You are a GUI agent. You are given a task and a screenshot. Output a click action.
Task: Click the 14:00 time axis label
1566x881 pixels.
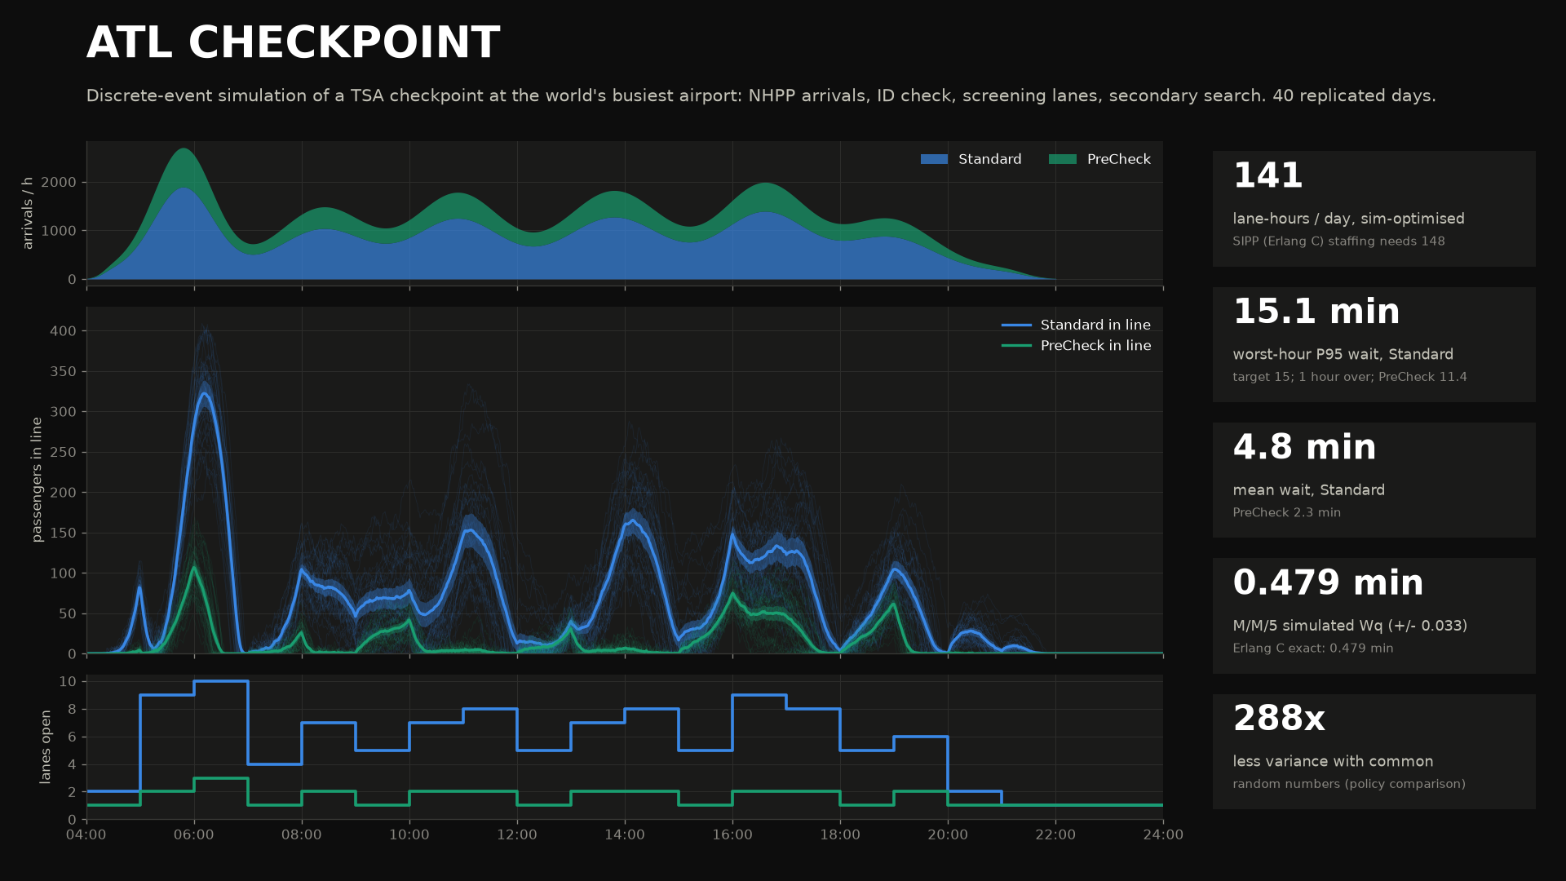point(625,835)
